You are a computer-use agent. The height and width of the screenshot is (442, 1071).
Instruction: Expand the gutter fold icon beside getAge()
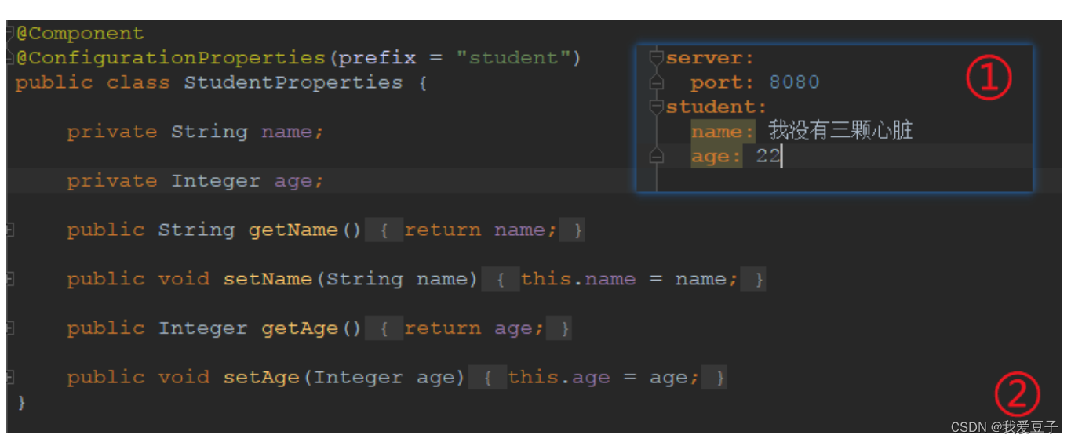[10, 328]
